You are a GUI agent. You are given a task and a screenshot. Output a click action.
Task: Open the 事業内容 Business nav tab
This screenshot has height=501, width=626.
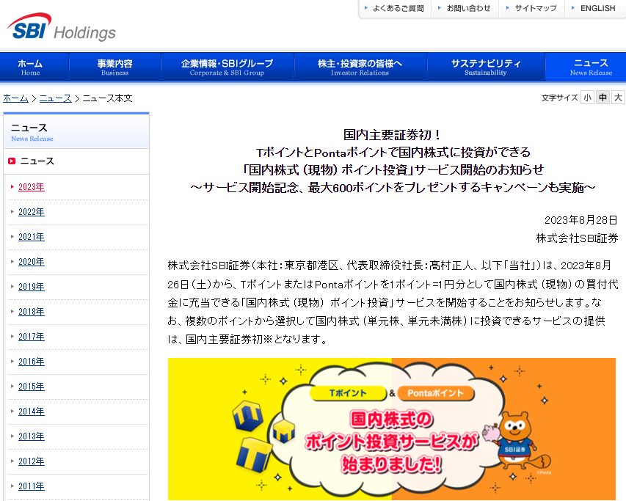115,67
